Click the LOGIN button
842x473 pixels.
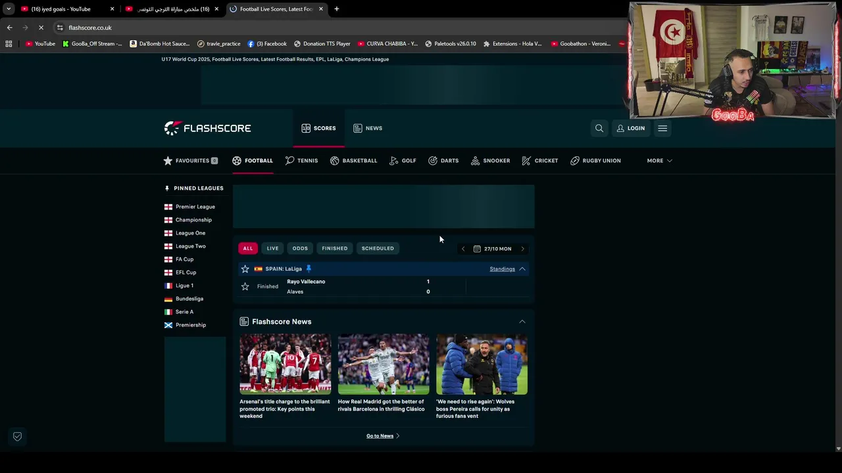point(630,128)
